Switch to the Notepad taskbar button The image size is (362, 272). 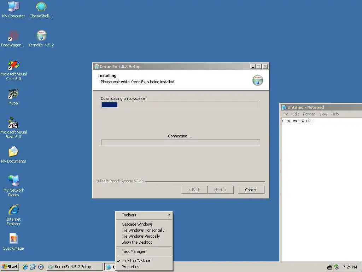pos(110,267)
